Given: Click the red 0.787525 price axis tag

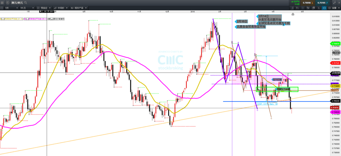Looking at the screenshot, I should tap(335, 63).
